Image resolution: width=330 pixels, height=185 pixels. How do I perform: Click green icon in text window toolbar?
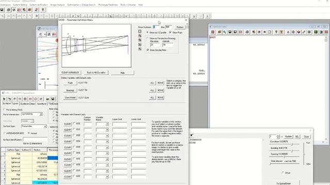coord(316,32)
